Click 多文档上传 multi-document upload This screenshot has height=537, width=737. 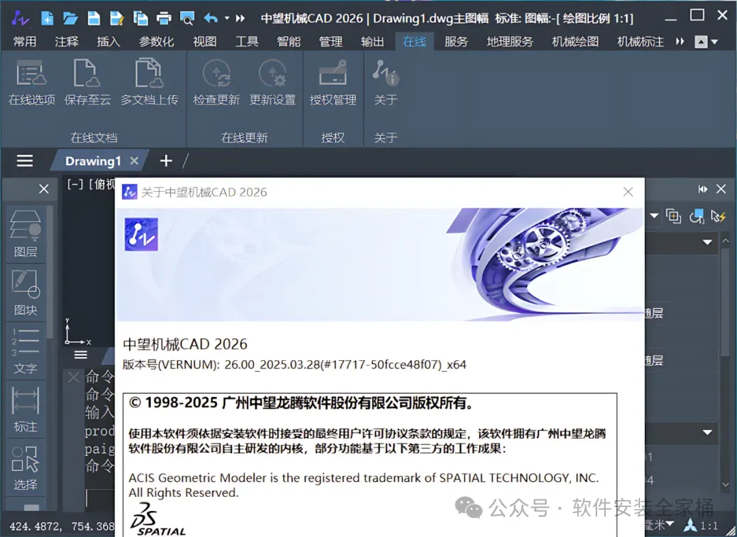coord(149,82)
